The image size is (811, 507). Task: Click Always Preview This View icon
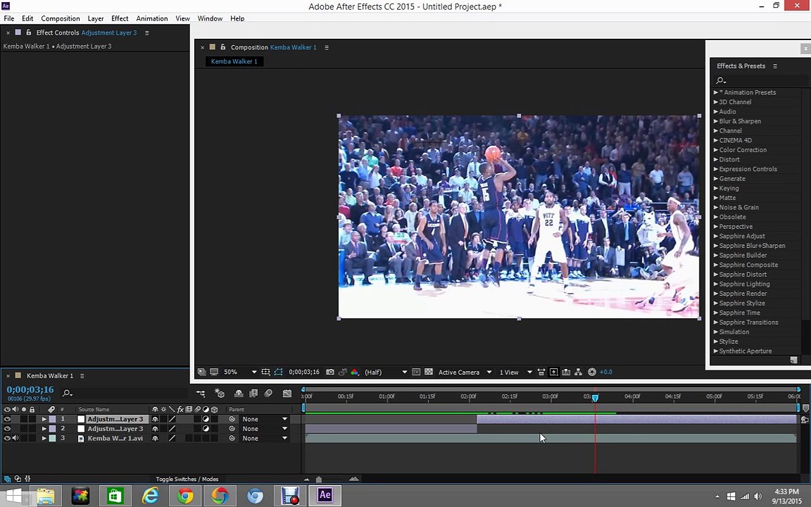tap(202, 372)
